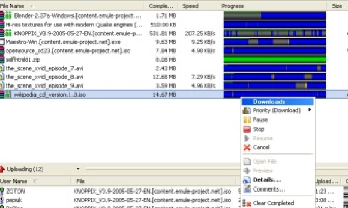Open the Uploading list dropdown arrow
This screenshot has height=208, width=348.
pyautogui.click(x=78, y=169)
